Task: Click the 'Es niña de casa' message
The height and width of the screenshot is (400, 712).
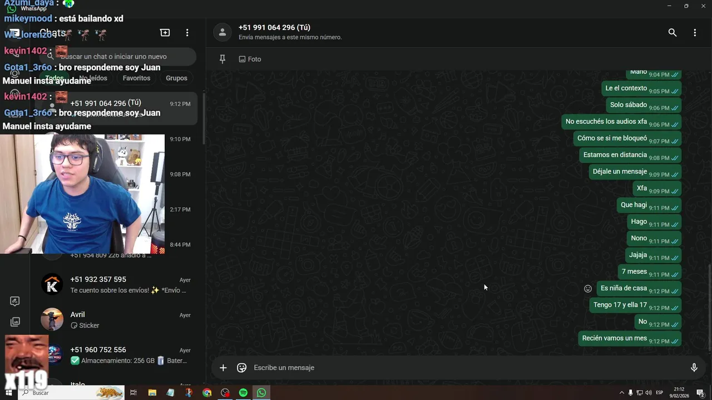Action: pyautogui.click(x=639, y=288)
